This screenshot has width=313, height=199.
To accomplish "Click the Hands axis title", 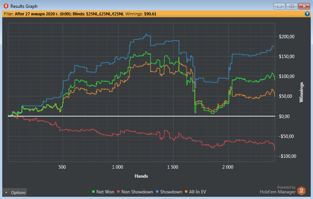I will click(x=141, y=176).
